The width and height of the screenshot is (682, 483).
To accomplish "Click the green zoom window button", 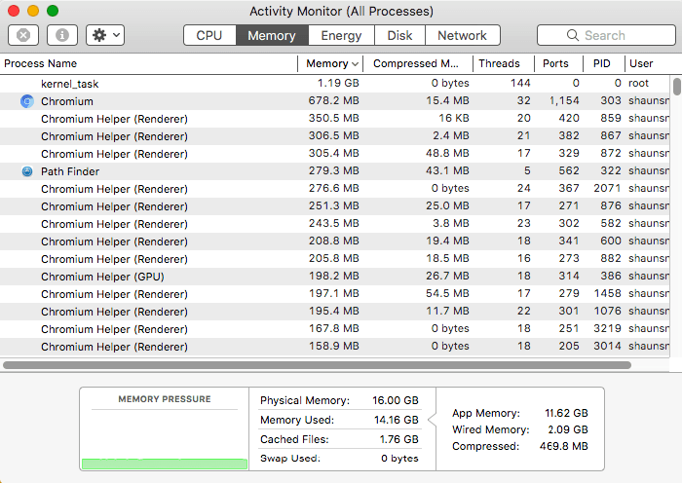I will (x=53, y=11).
